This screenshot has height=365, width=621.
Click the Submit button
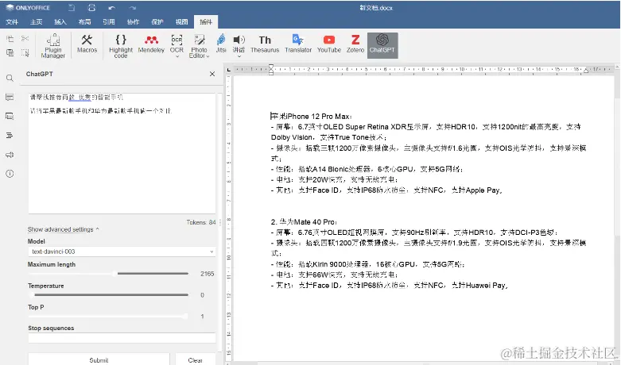[99, 360]
